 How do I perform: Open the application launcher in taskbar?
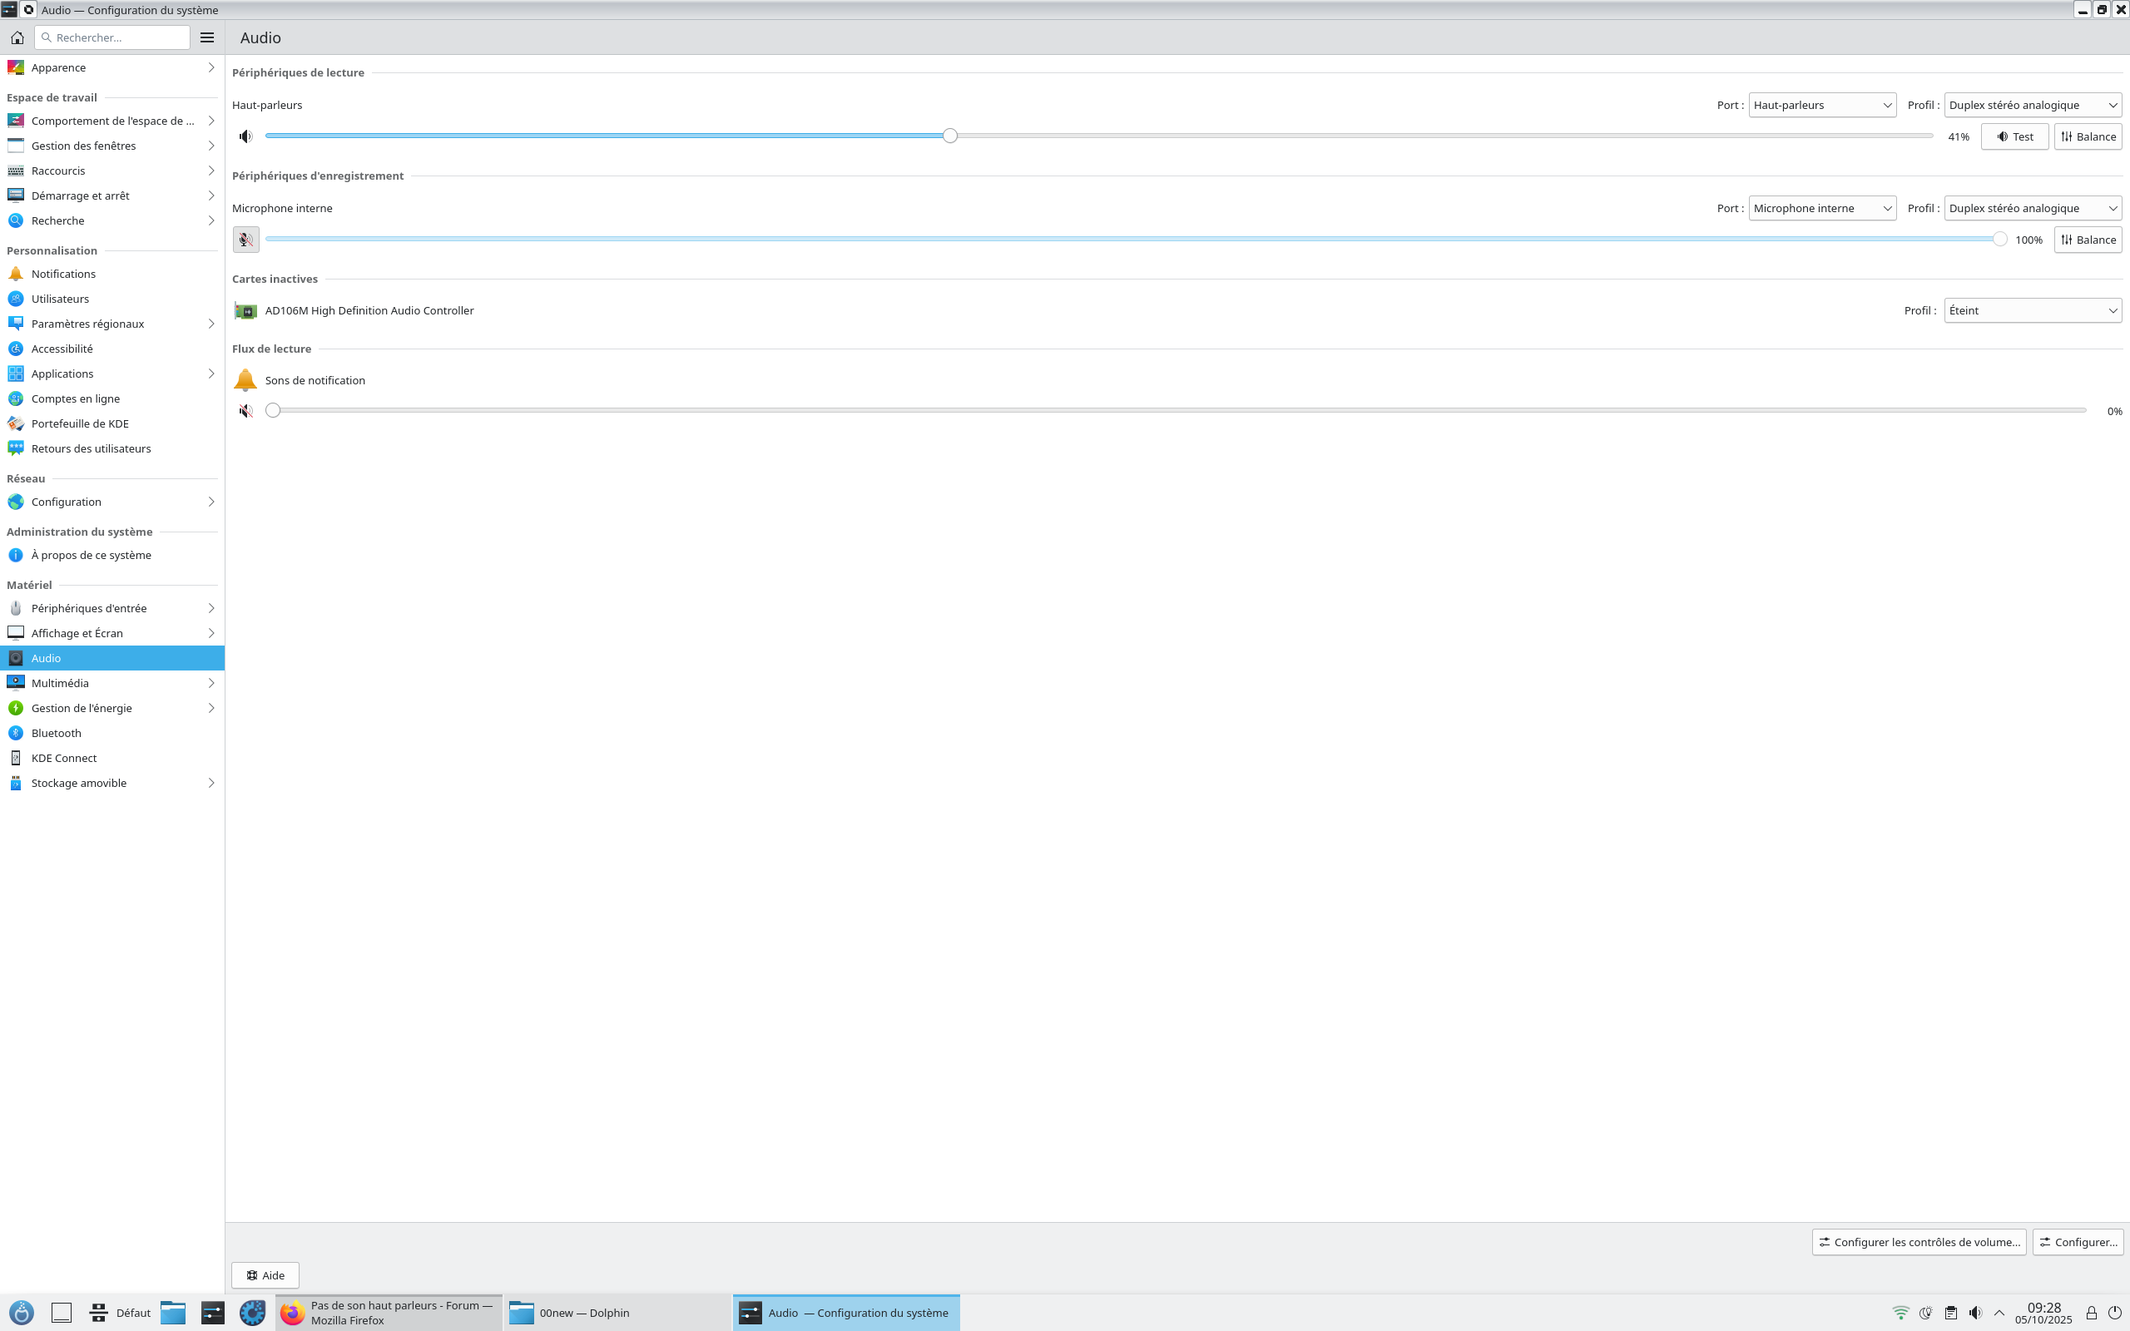pos(21,1313)
